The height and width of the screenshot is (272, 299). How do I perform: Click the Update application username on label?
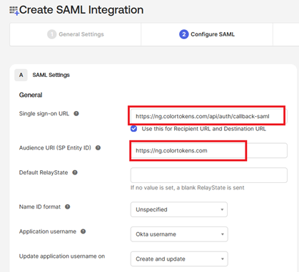(x=62, y=256)
